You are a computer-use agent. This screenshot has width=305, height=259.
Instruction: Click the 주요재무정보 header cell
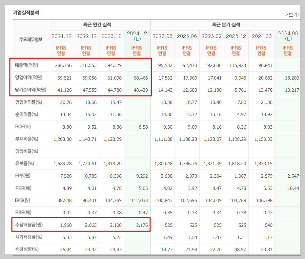click(31, 40)
